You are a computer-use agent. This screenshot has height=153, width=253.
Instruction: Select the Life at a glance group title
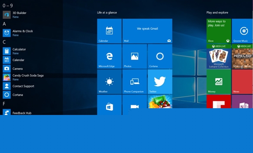coord(107,13)
